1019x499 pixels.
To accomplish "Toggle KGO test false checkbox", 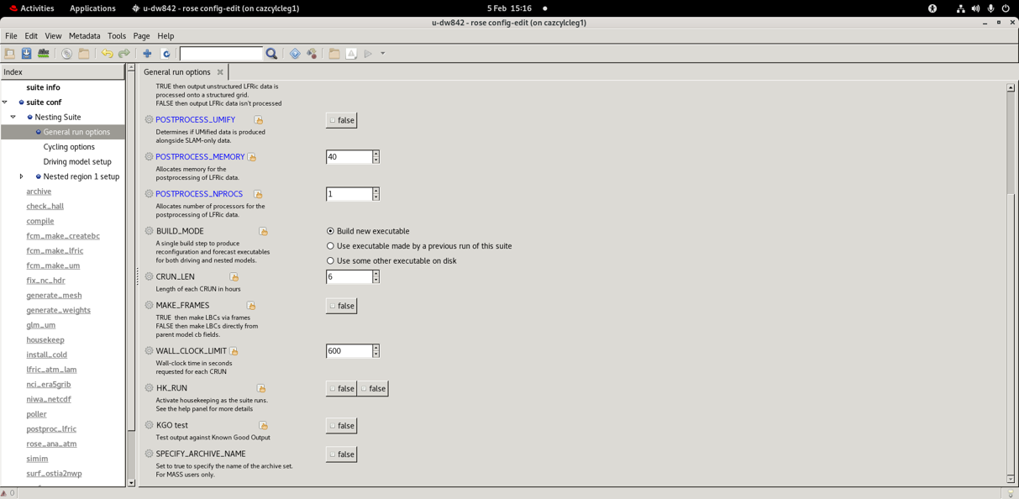I will (341, 426).
